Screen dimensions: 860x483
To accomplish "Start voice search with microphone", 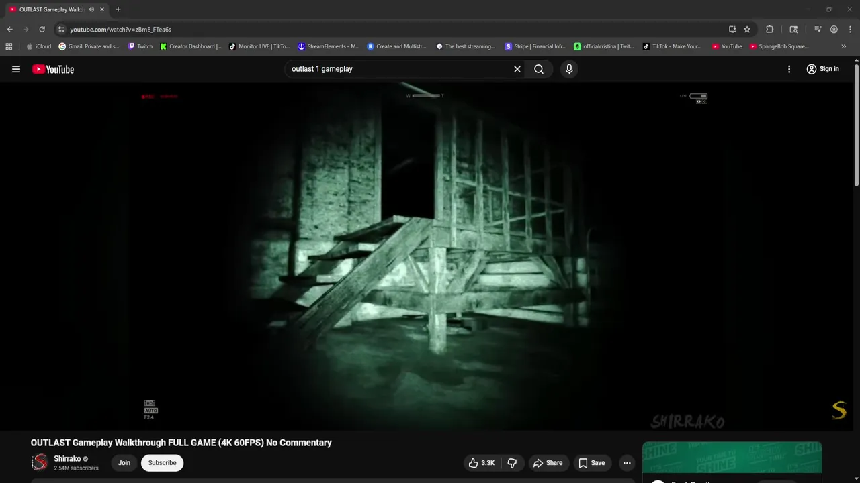I will tap(569, 69).
